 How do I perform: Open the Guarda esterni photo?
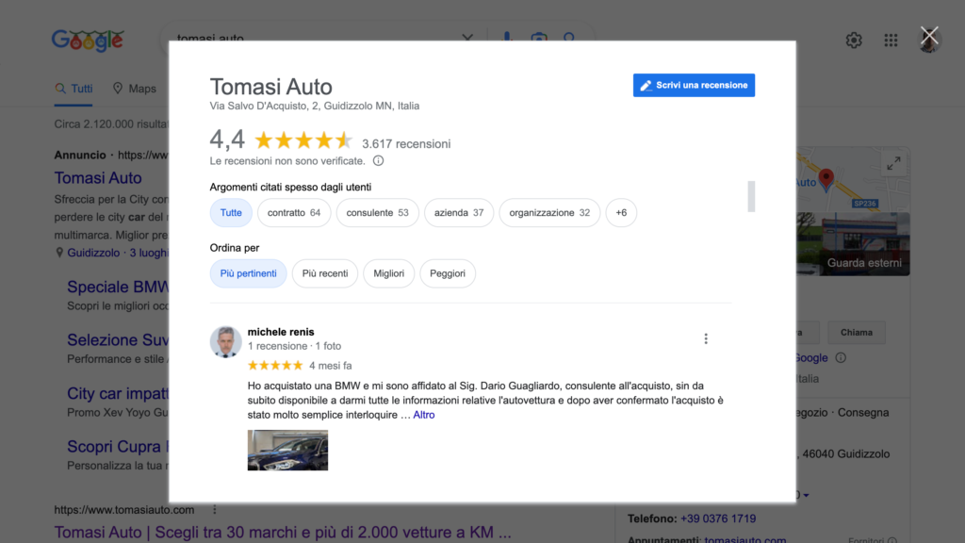(853, 244)
